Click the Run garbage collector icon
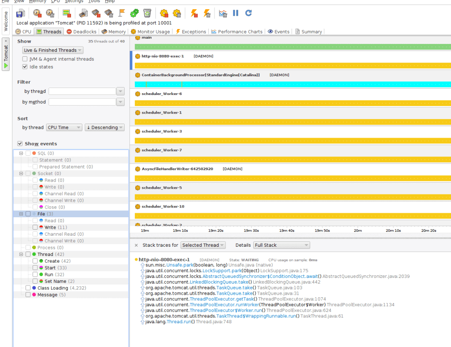Viewport: 451px width, 347px height. [x=147, y=13]
